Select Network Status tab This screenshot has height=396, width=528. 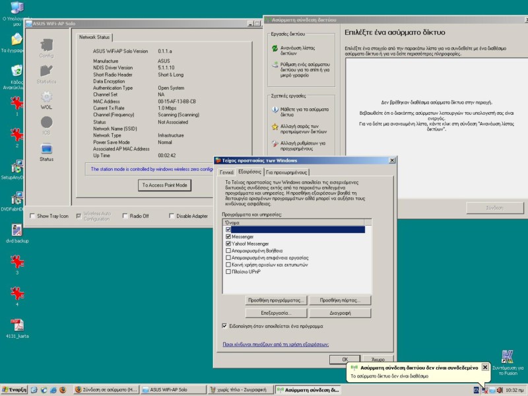[94, 37]
